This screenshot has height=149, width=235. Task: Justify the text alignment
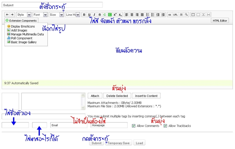point(142,15)
